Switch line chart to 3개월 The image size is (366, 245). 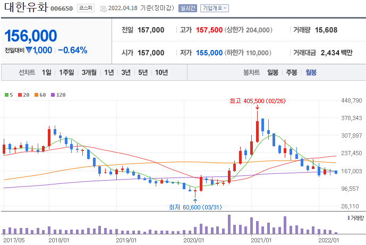click(x=89, y=72)
